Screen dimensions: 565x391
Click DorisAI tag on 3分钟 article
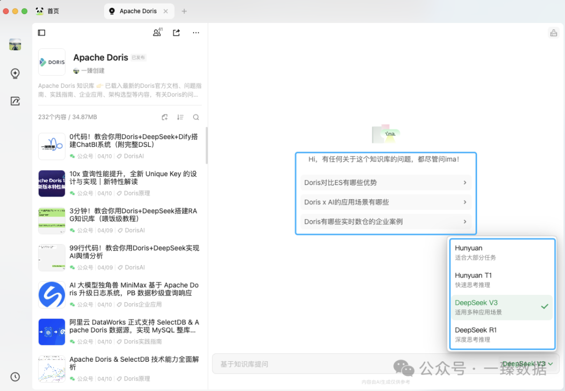click(131, 230)
